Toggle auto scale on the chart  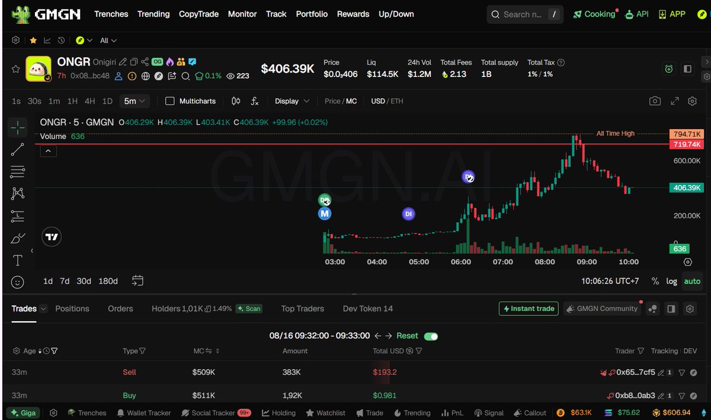(691, 281)
